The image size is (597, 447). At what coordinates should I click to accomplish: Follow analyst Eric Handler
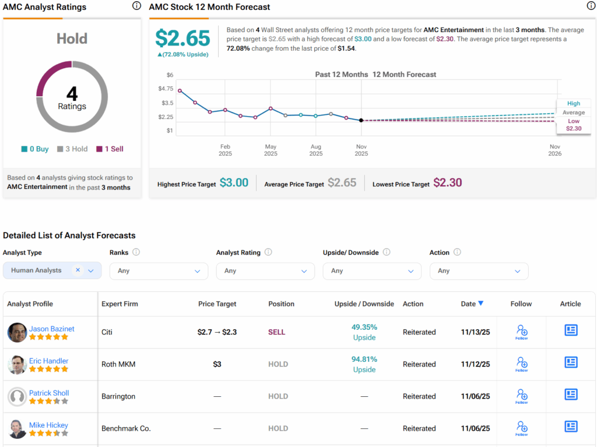pyautogui.click(x=521, y=364)
